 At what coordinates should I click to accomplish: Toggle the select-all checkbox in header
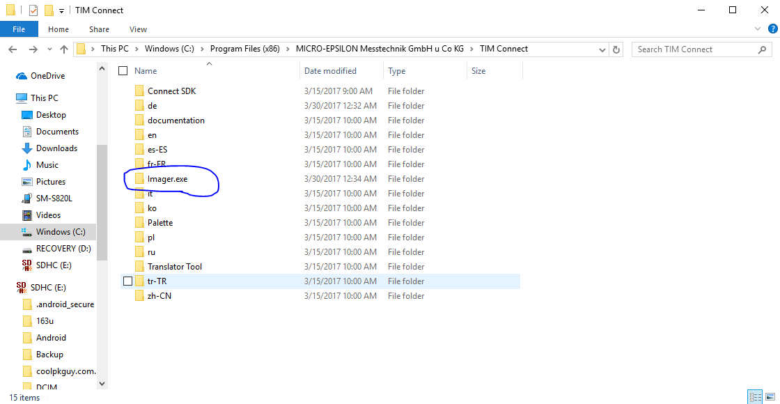click(x=123, y=71)
